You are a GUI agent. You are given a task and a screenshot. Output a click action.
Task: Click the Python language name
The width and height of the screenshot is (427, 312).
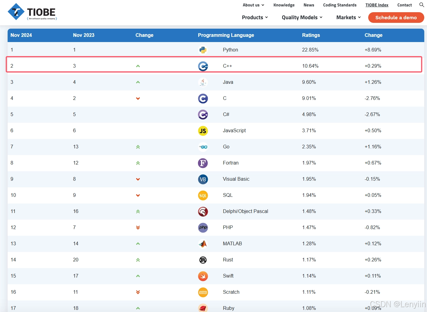click(x=231, y=50)
